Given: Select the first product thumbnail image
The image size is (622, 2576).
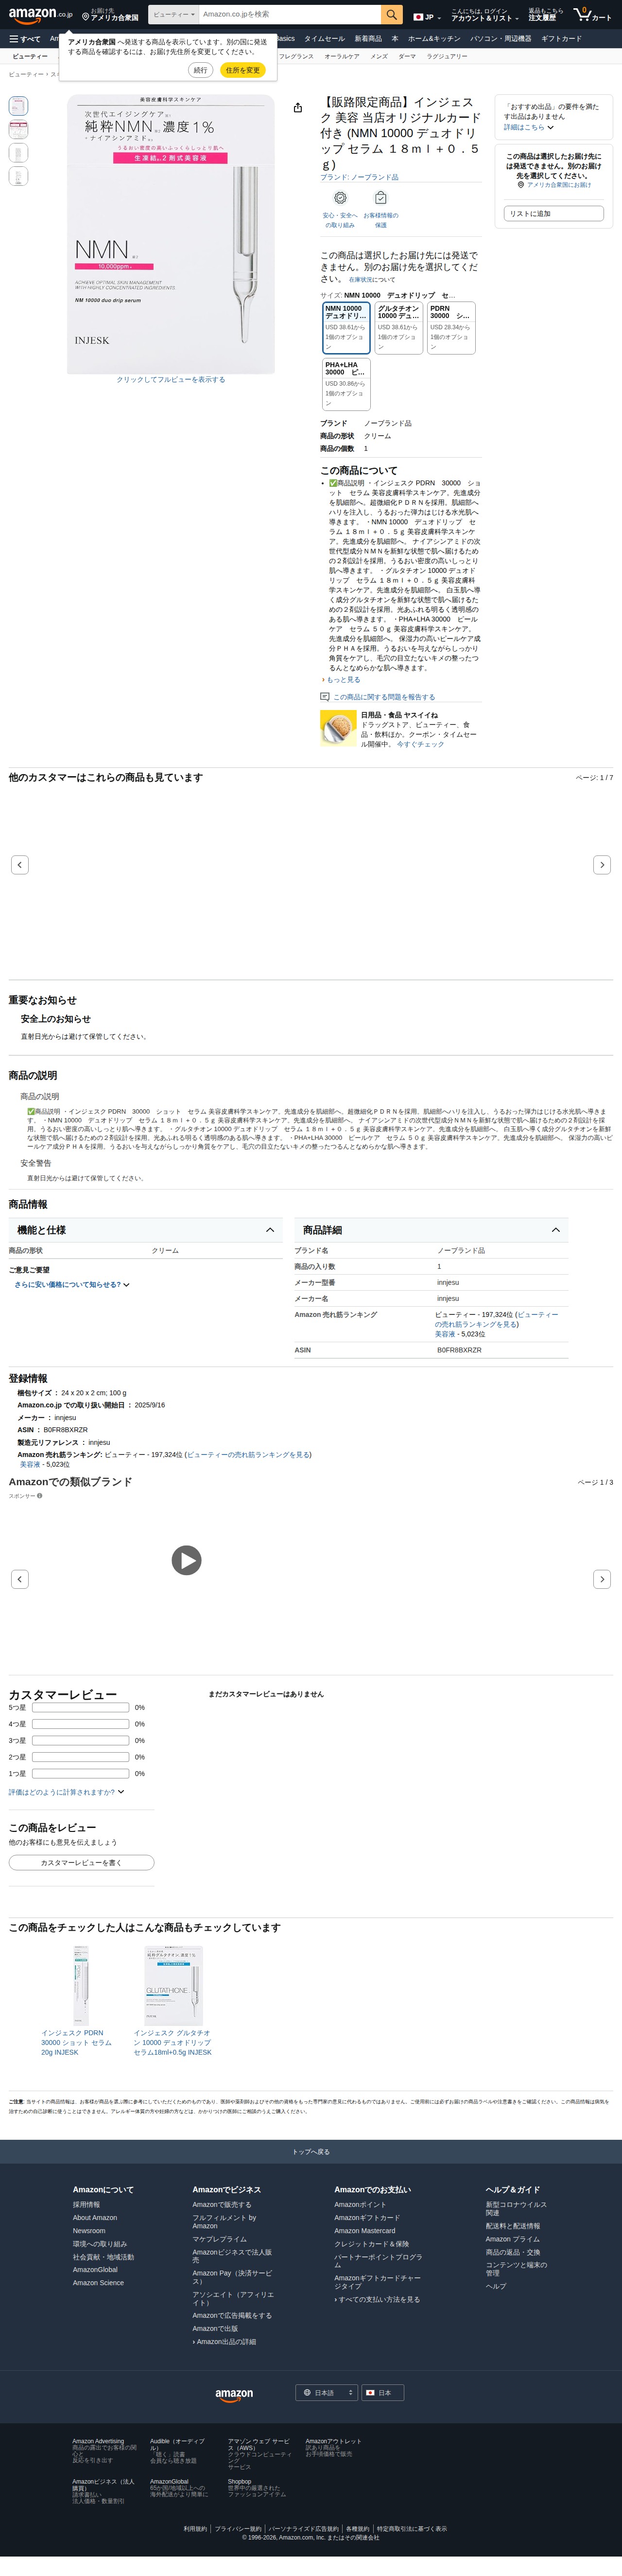Looking at the screenshot, I should [18, 106].
